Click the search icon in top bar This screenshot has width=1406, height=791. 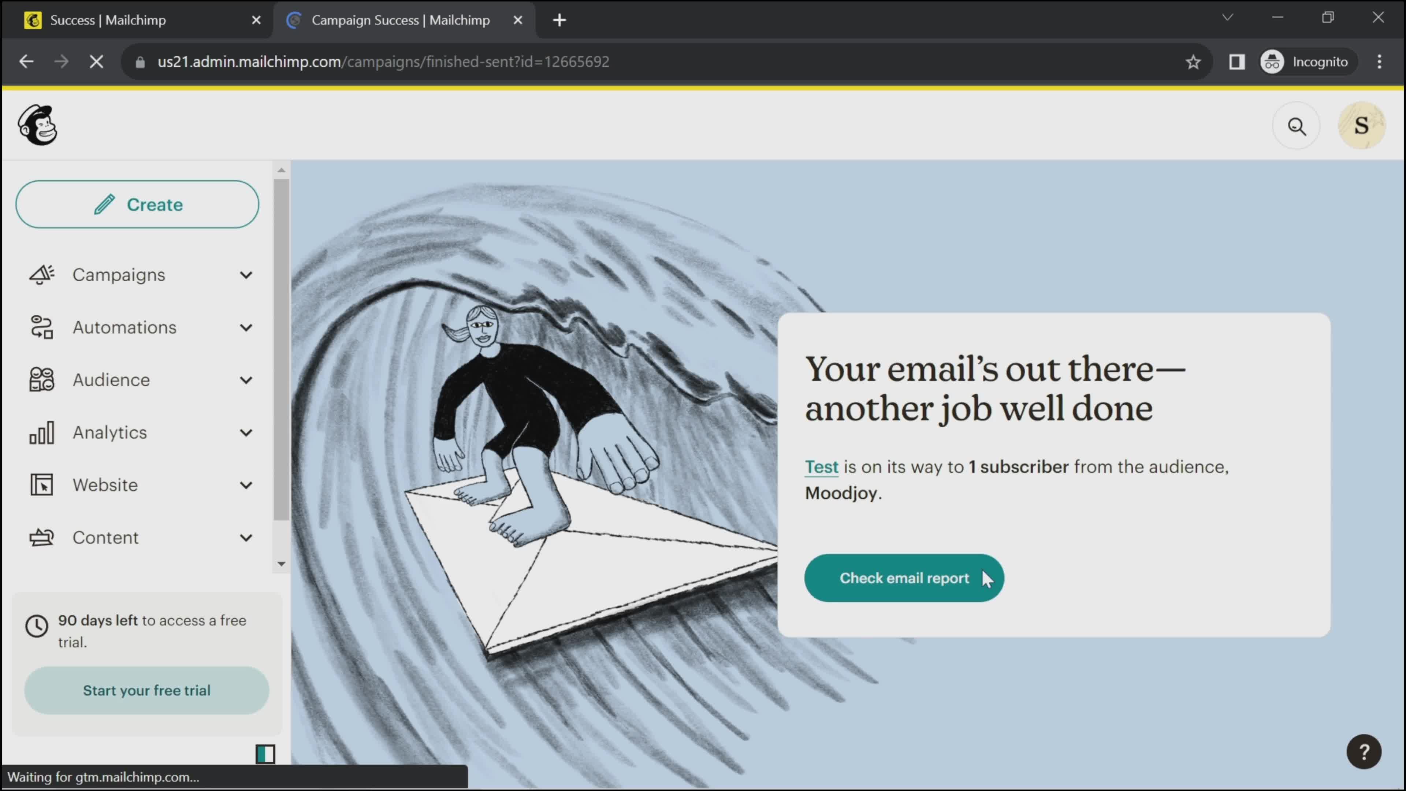pyautogui.click(x=1298, y=126)
